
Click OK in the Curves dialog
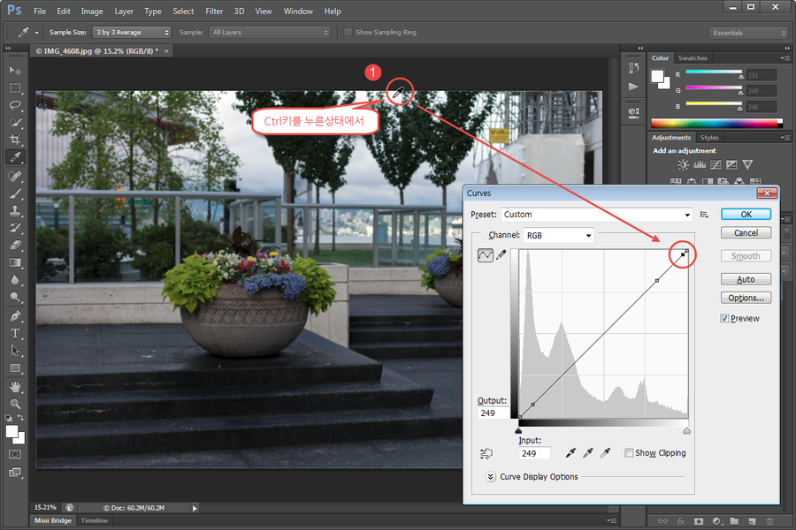(746, 215)
